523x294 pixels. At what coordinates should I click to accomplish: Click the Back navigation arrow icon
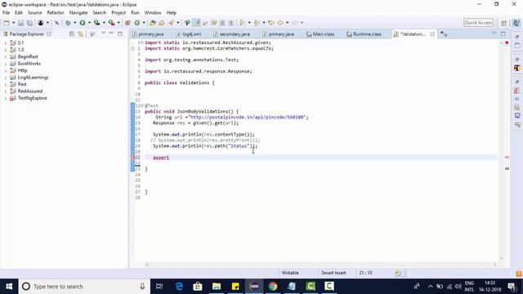280,23
